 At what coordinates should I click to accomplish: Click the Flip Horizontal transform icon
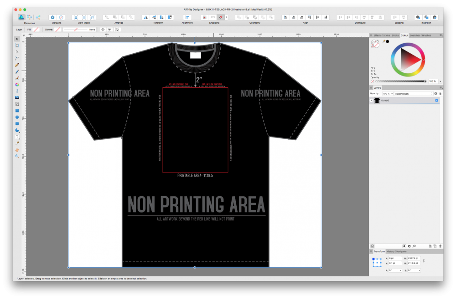click(x=146, y=17)
